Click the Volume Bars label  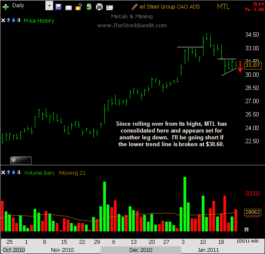tap(39, 173)
